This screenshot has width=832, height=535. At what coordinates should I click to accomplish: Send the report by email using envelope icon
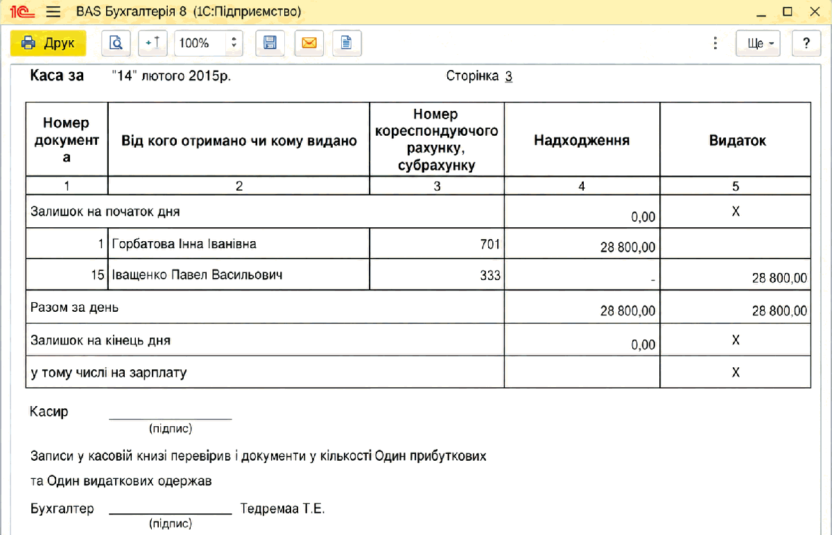tap(309, 43)
